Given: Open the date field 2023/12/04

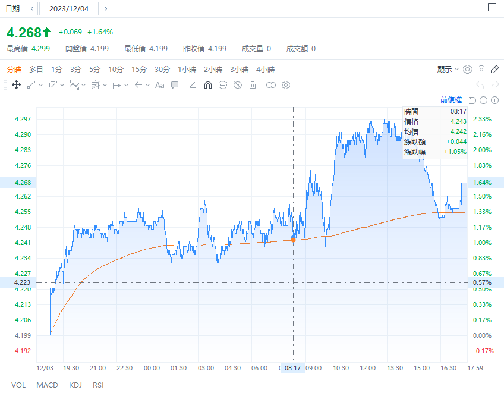Looking at the screenshot, I should 69,9.
